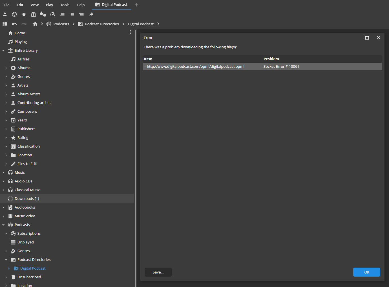The image size is (389, 287).
Task: Open the sidebar three-dot options menu
Action: [x=130, y=32]
